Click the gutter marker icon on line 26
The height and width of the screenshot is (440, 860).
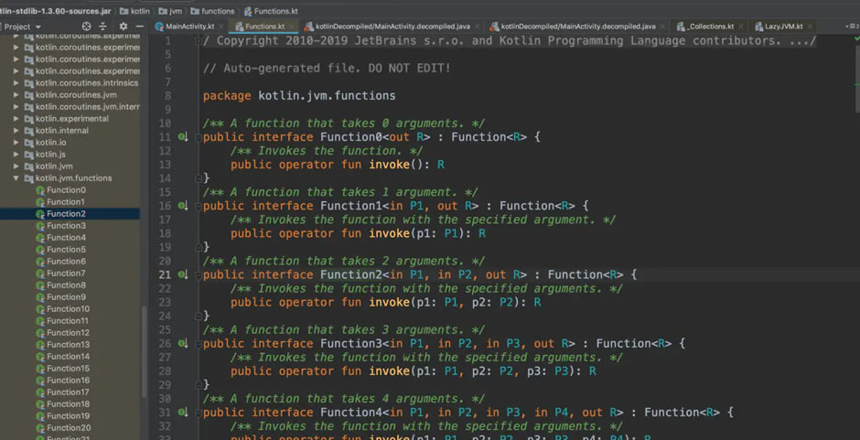(182, 344)
